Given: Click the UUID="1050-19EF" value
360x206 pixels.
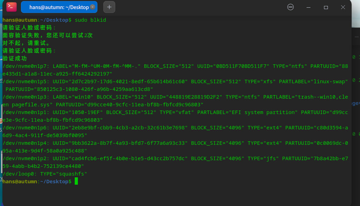Looking at the screenshot, I should tap(78, 112).
